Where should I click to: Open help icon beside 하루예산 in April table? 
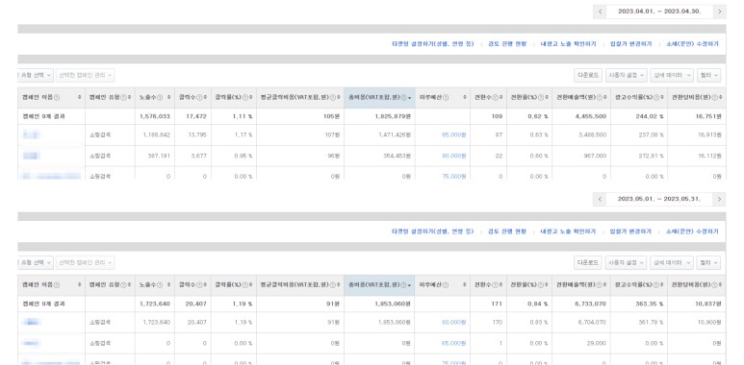click(446, 98)
